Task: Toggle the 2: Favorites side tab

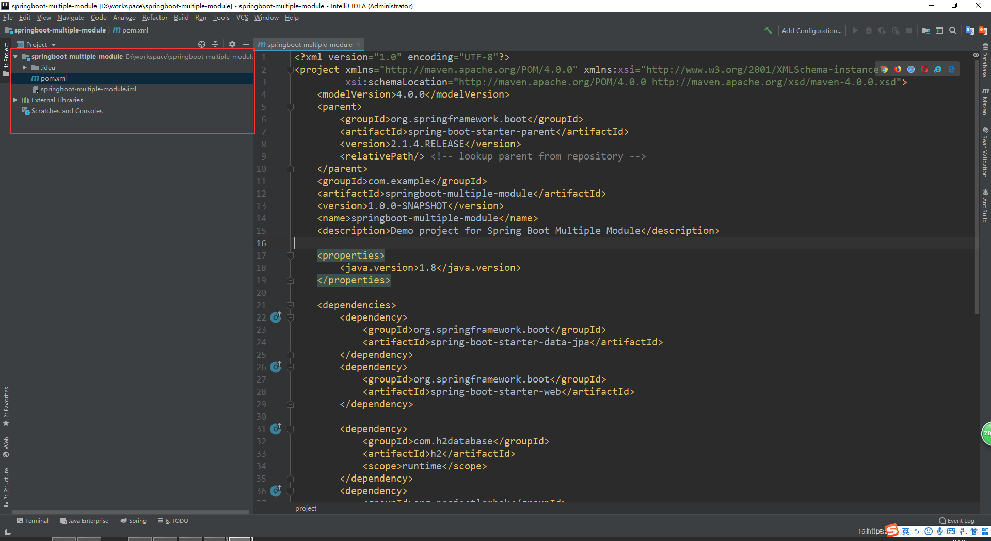Action: point(6,407)
